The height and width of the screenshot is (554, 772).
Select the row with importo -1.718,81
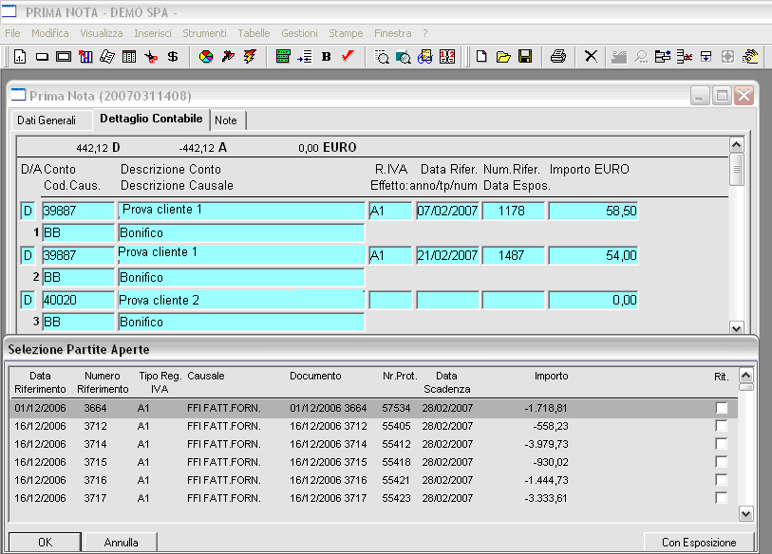point(373,408)
